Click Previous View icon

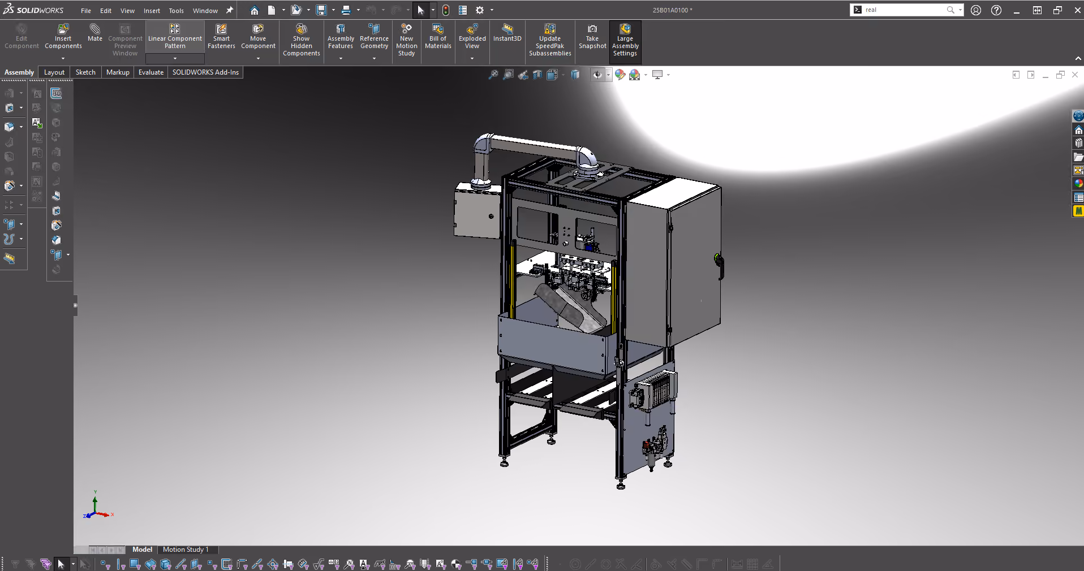pyautogui.click(x=523, y=75)
